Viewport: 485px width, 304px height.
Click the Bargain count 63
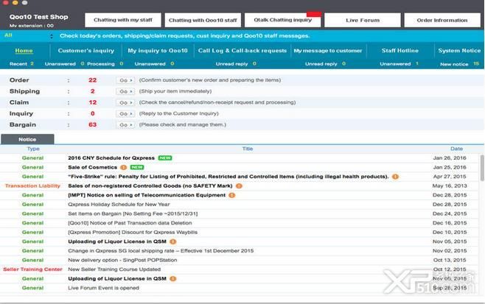(x=92, y=125)
